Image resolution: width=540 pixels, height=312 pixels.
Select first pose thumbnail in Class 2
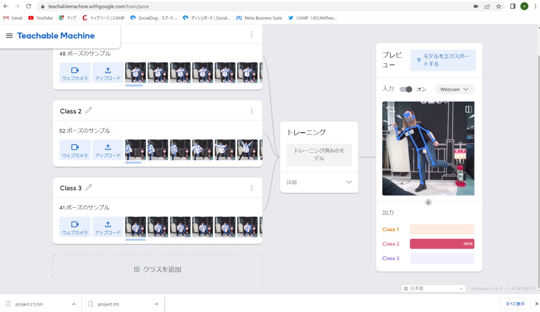click(136, 150)
